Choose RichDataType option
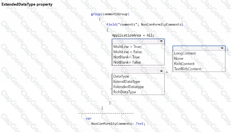The height and width of the screenshot is (132, 231). 125,92
